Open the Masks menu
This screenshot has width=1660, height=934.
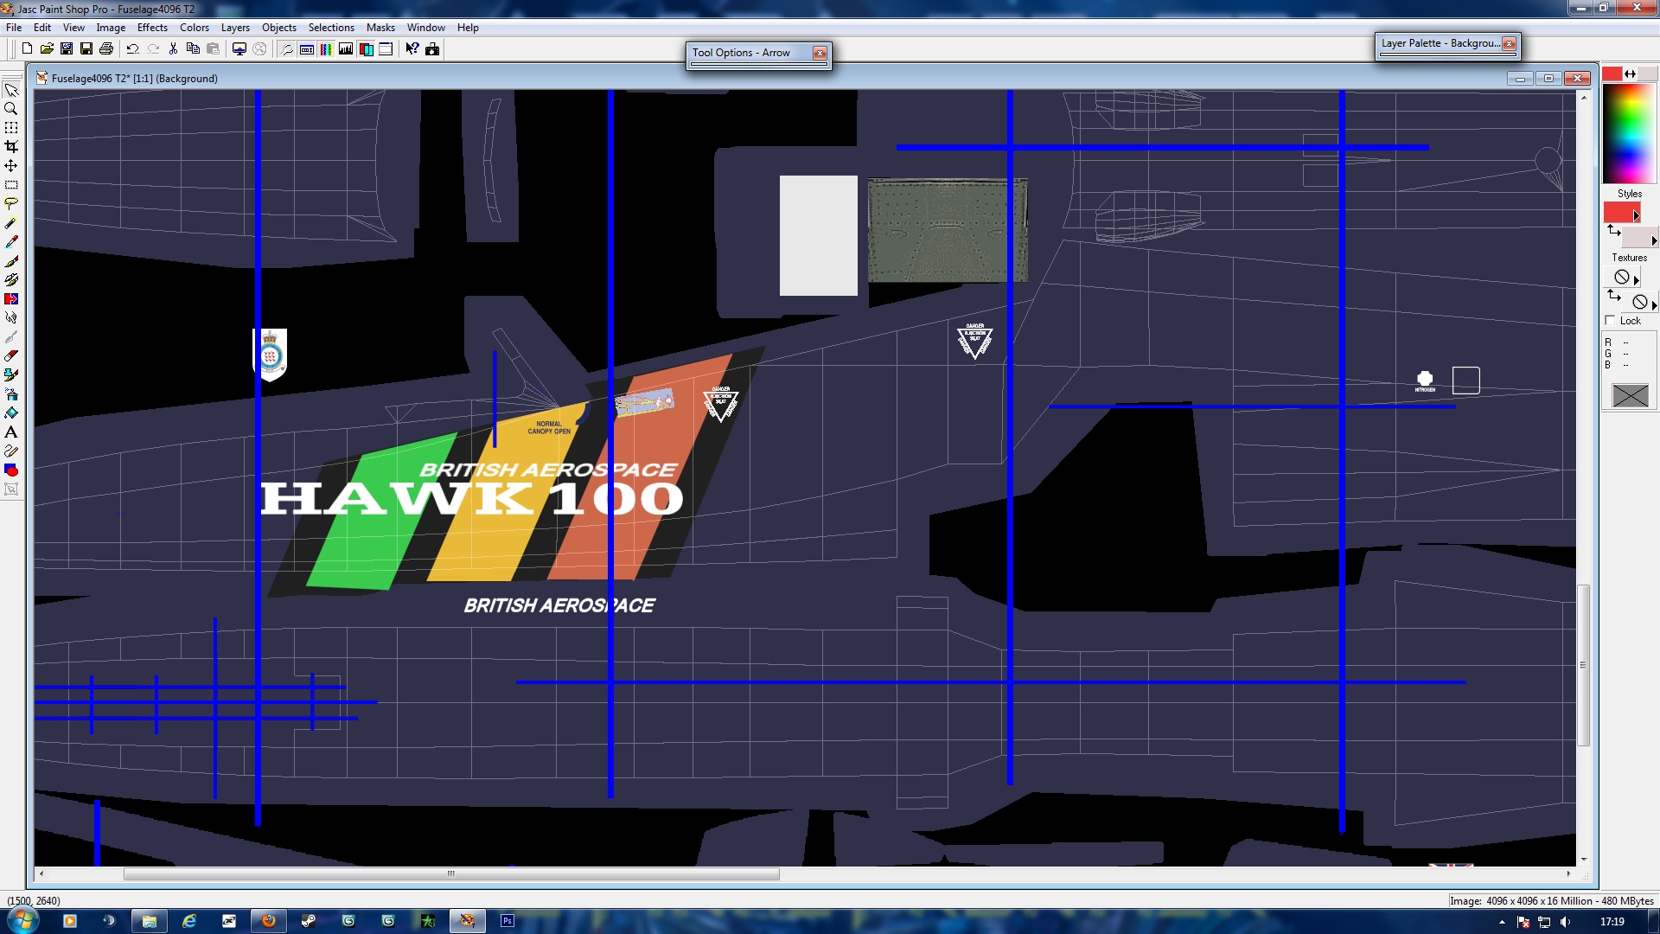[380, 28]
